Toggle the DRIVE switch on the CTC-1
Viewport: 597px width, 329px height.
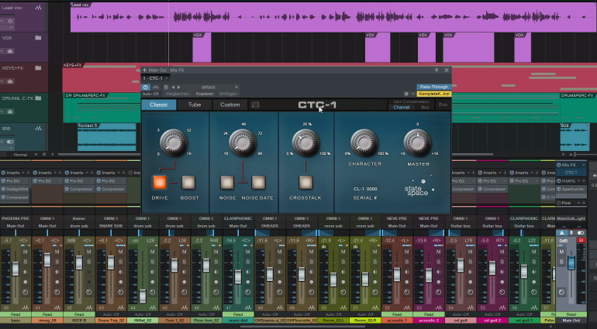(x=160, y=183)
